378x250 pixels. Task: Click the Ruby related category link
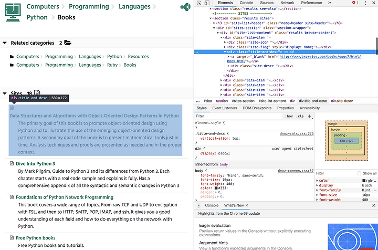coord(112,65)
